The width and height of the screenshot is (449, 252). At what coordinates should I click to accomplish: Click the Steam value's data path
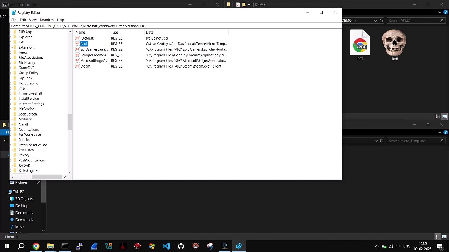(183, 66)
